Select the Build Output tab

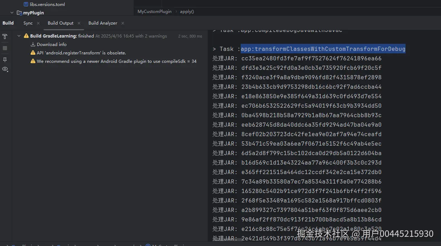click(x=60, y=23)
